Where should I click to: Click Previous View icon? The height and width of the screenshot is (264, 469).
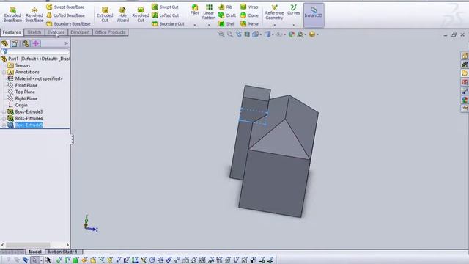point(239,34)
